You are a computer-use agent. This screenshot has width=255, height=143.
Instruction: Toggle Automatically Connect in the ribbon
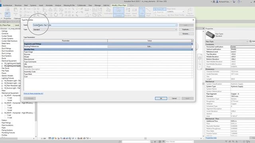[x=119, y=12]
